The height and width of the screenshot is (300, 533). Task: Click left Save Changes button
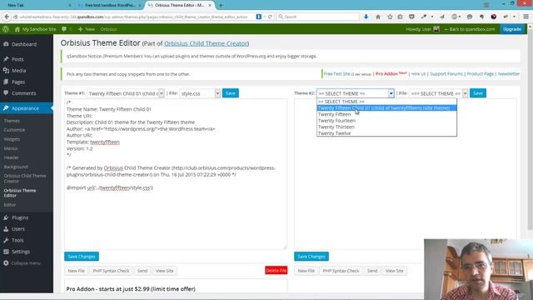[x=82, y=257]
